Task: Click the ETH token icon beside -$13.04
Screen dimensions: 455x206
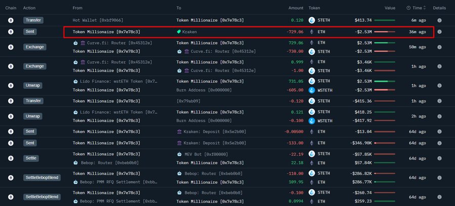Action: [311, 132]
